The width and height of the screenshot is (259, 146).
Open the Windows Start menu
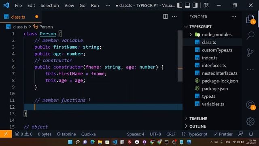(70, 142)
